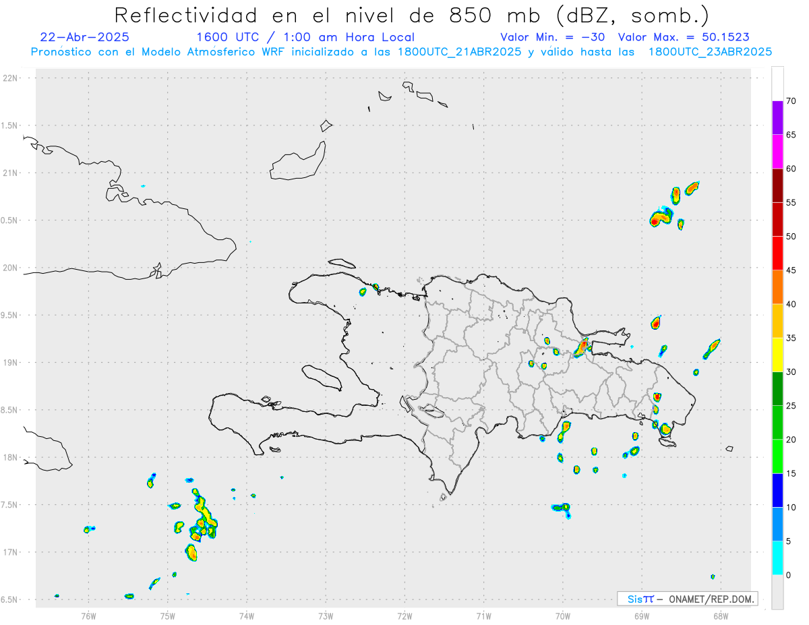The image size is (809, 625).
Task: Click the maroon 55–60 dBZ colorbar swatch
Action: tap(777, 185)
